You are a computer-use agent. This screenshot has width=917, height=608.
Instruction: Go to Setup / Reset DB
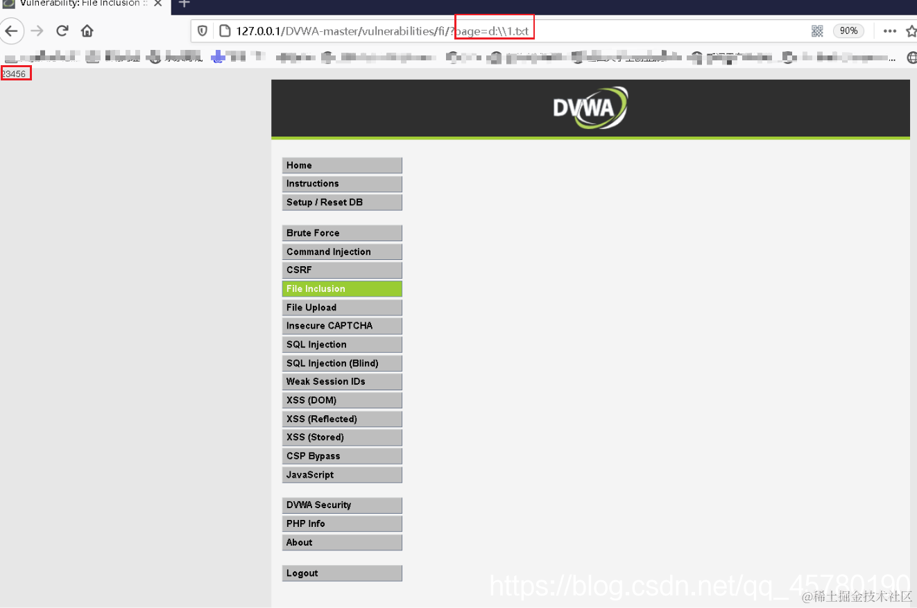click(342, 202)
